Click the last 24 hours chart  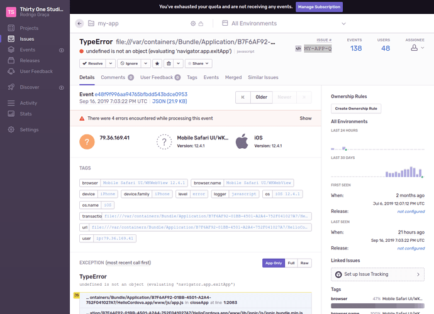[x=377, y=146]
